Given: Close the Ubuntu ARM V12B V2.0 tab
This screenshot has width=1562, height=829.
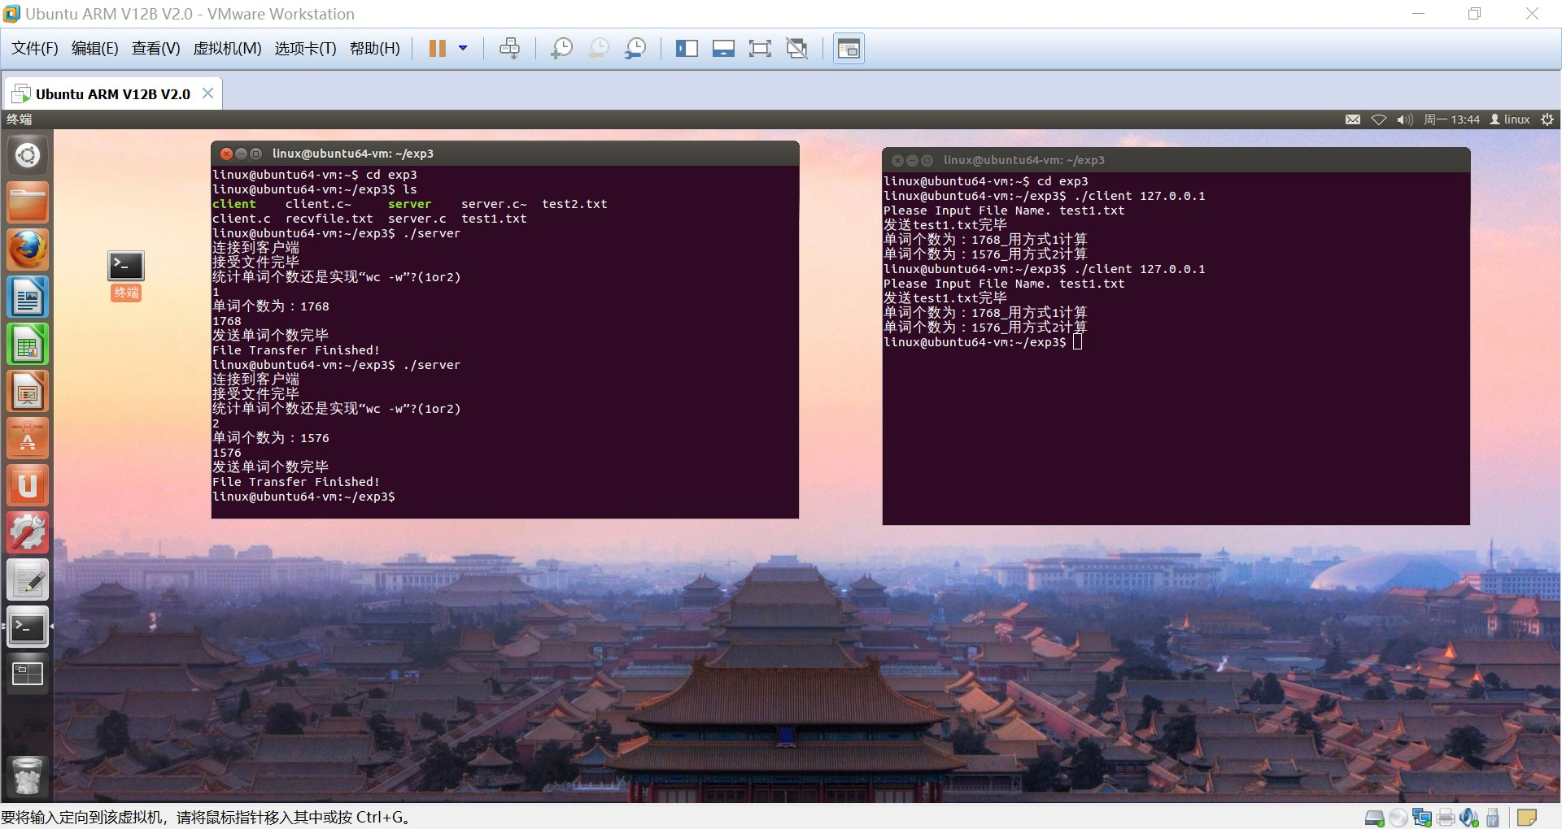Looking at the screenshot, I should tap(208, 93).
